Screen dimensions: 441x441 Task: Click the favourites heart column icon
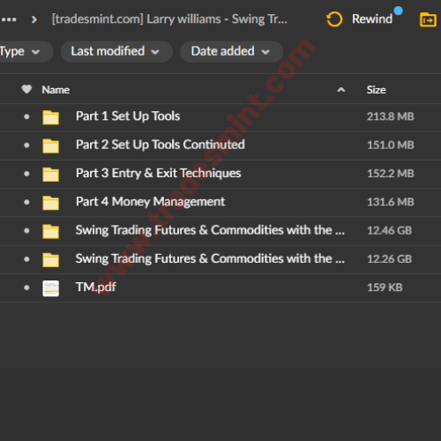(26, 89)
